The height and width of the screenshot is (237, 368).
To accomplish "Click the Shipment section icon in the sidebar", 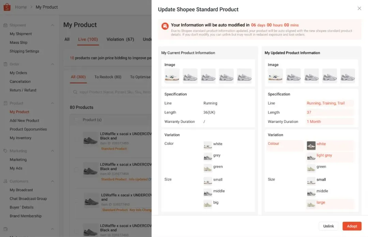I will [x=5, y=25].
